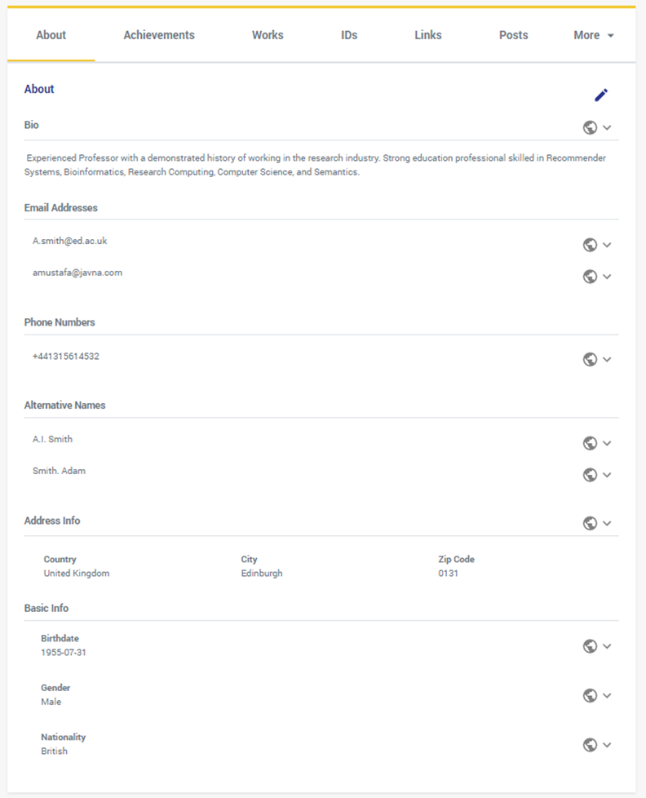Select the IDs tab
The width and height of the screenshot is (646, 798).
tap(349, 35)
